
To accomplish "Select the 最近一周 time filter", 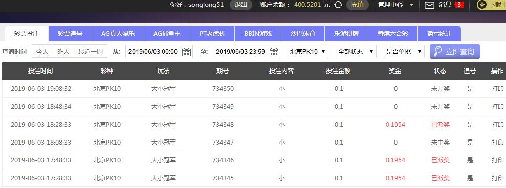I will click(91, 51).
